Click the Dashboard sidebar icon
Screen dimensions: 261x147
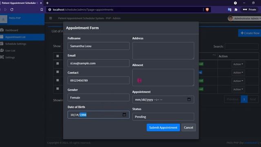pyautogui.click(x=2, y=30)
